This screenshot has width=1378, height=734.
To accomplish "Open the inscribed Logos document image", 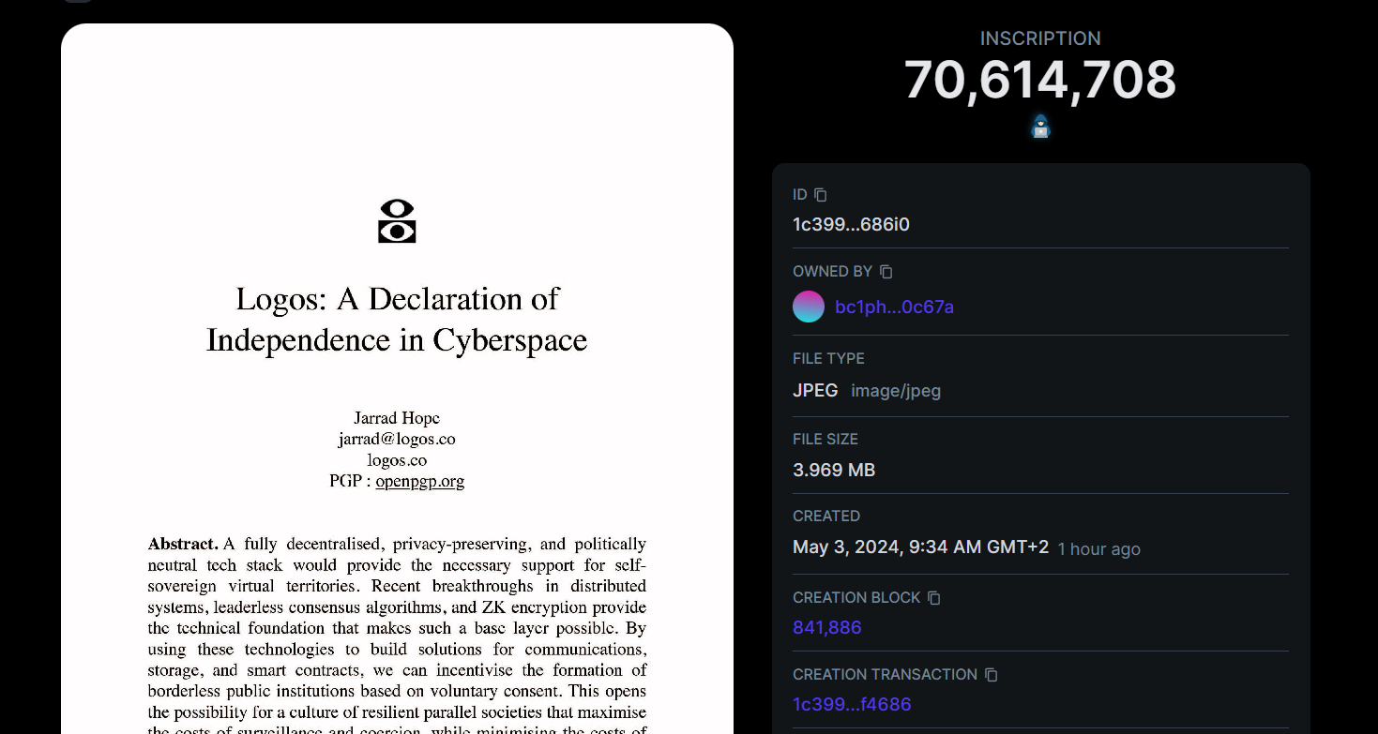I will (x=397, y=379).
